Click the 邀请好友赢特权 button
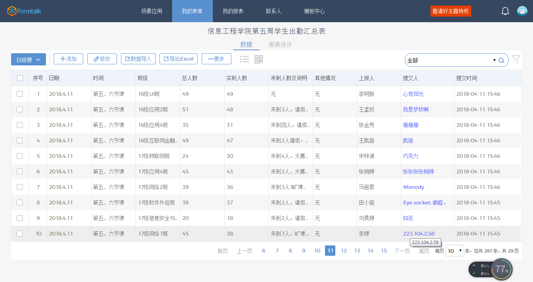Screen dimensions: 533x282 [x=450, y=11]
